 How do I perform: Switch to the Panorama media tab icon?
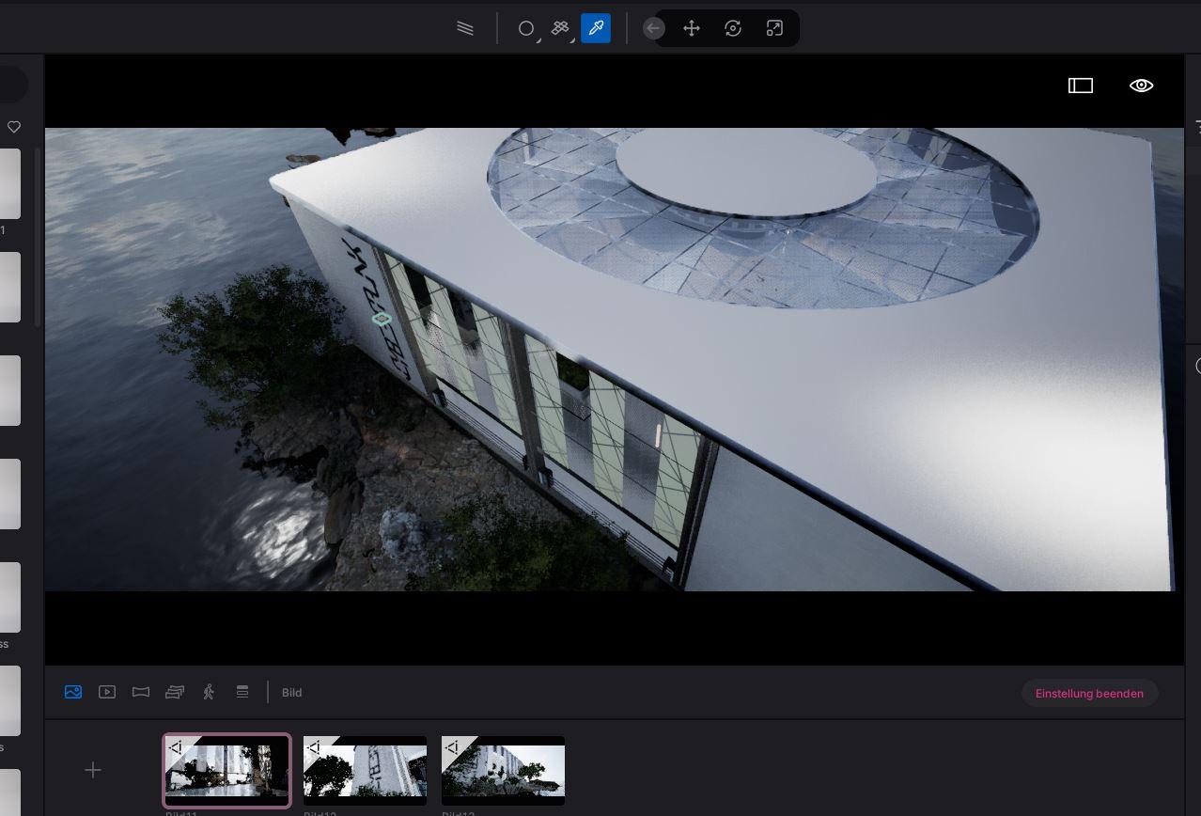point(141,692)
